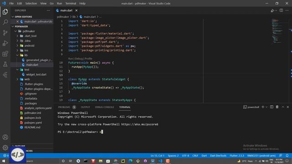Open Source Control view in activity bar

coord(5,33)
